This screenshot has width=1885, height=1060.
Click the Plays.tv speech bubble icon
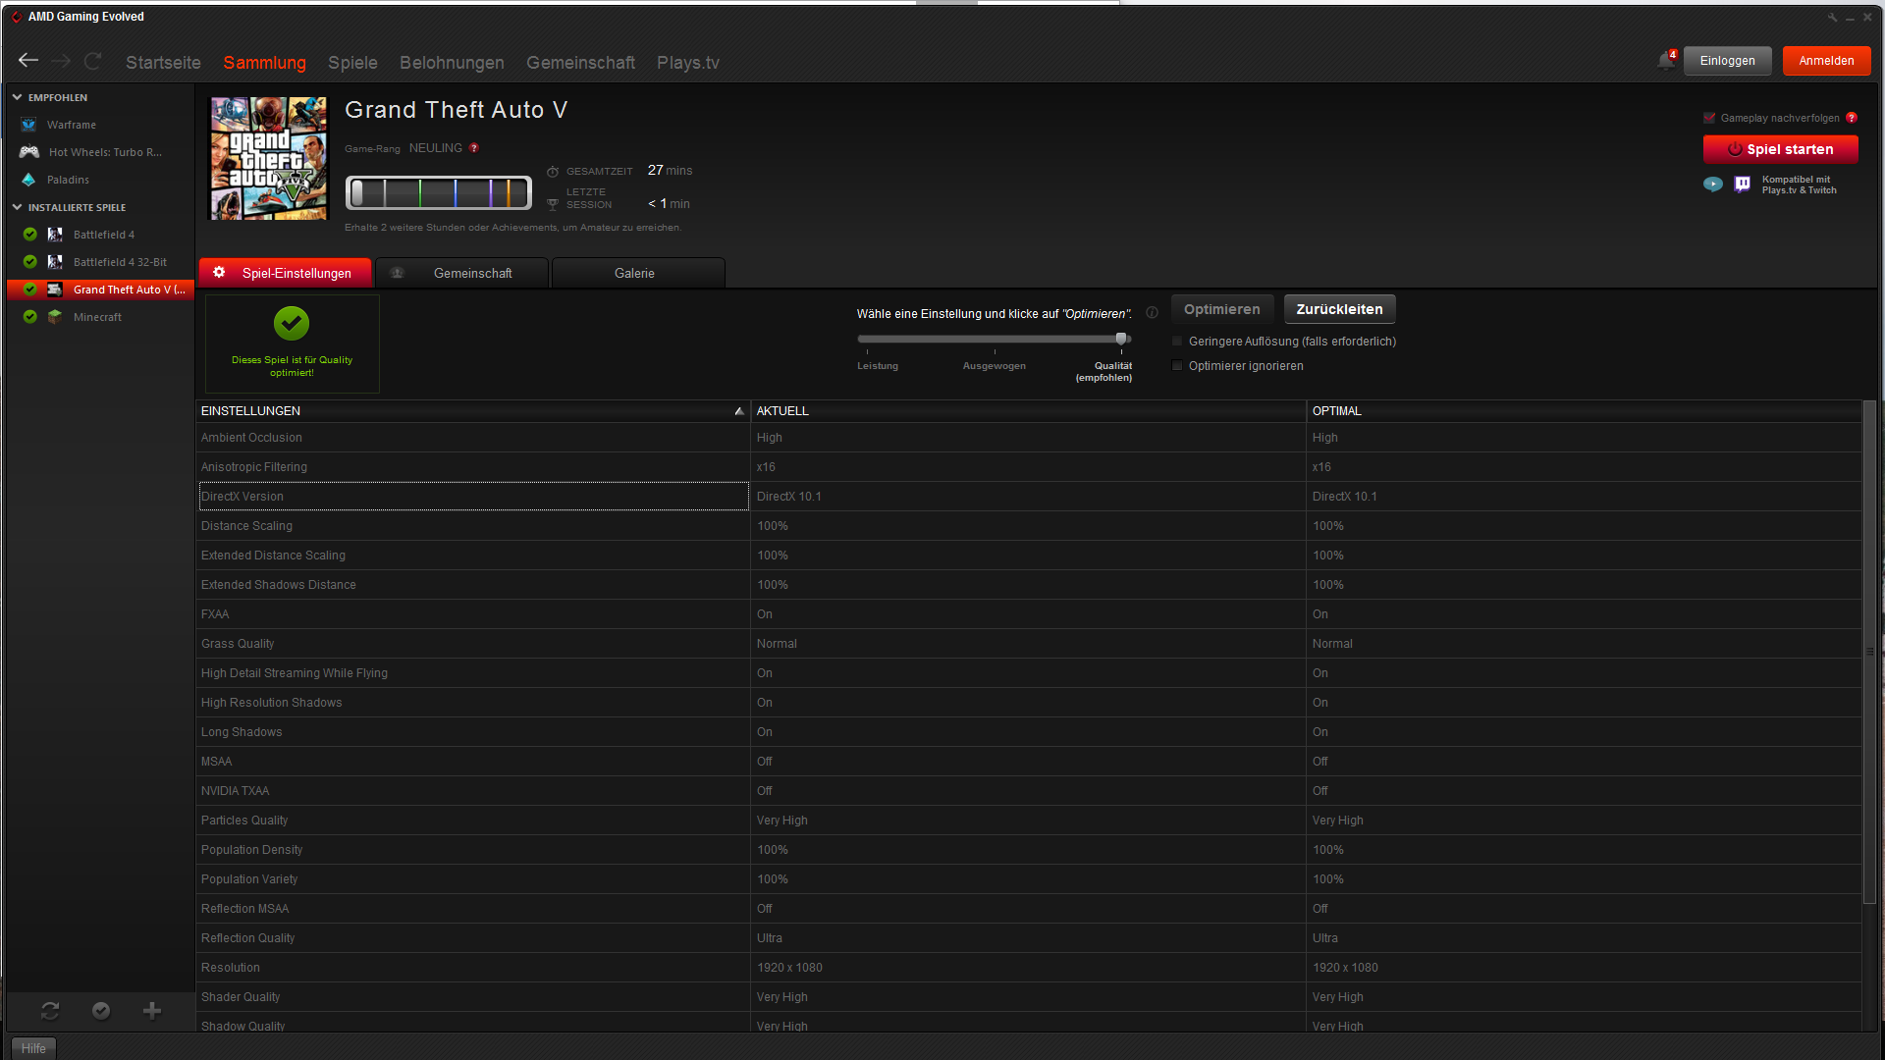pos(1713,185)
